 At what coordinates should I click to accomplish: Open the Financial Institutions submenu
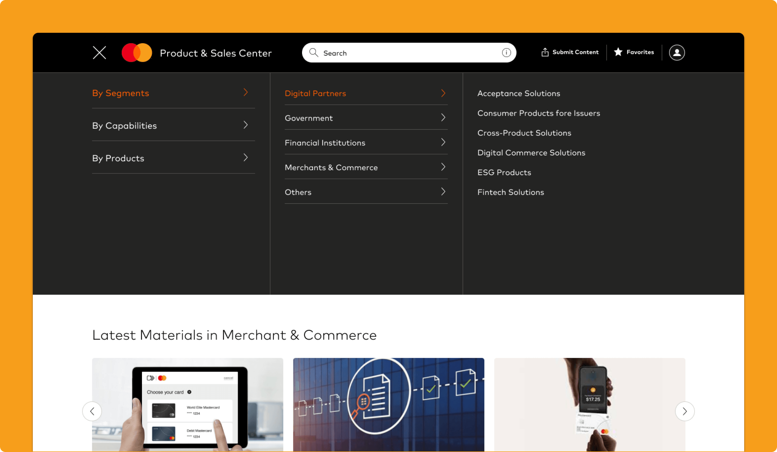tap(325, 143)
